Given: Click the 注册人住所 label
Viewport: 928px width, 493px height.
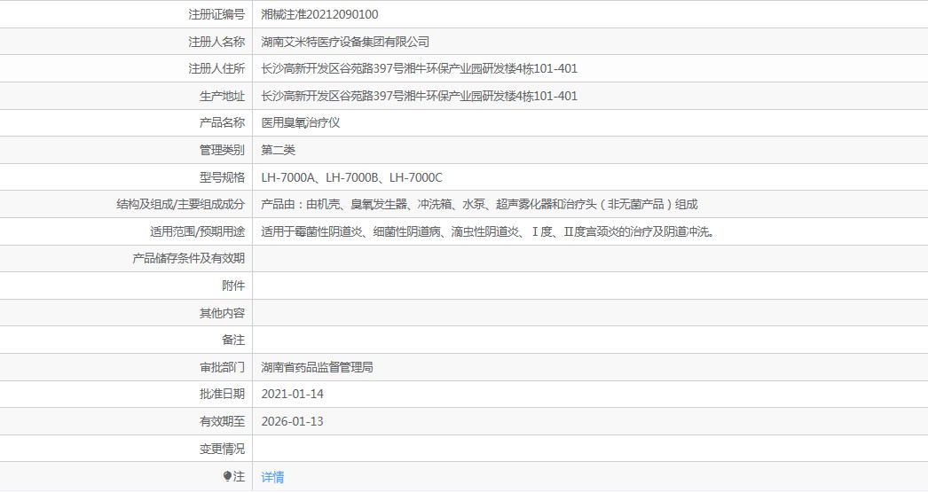Looking at the screenshot, I should point(216,68).
